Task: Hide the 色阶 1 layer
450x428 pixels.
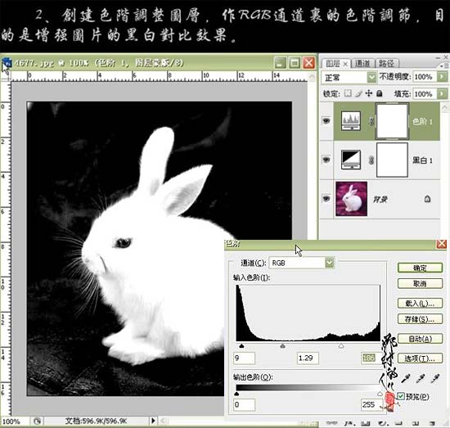Action: pyautogui.click(x=326, y=120)
